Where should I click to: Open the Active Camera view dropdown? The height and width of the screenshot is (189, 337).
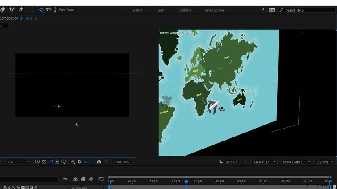(296, 162)
